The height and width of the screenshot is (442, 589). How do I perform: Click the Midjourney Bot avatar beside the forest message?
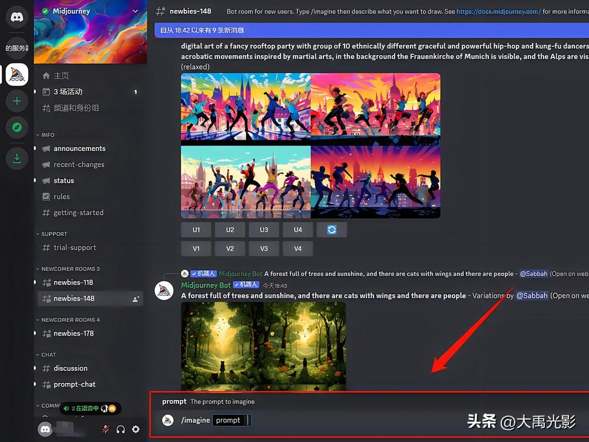[x=164, y=291]
